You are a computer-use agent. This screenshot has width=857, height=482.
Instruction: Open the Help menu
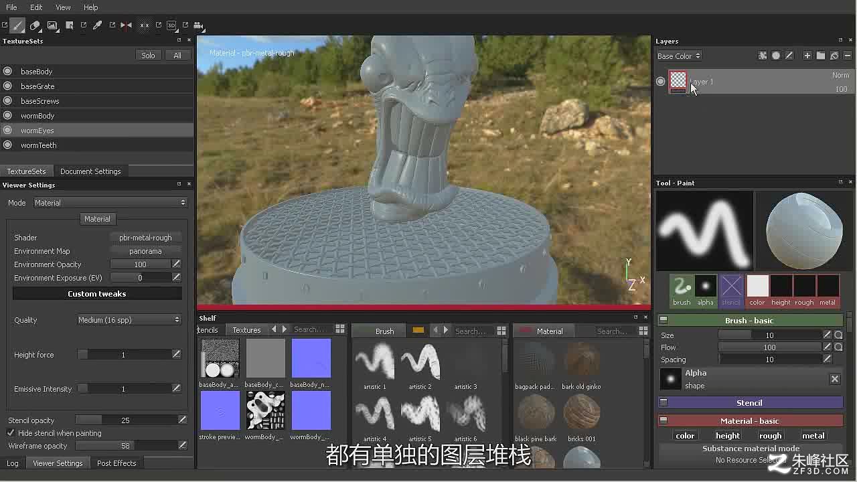tap(90, 7)
